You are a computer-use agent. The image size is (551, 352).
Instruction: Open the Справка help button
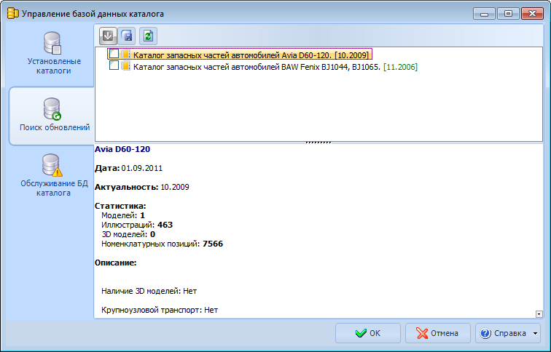503,333
